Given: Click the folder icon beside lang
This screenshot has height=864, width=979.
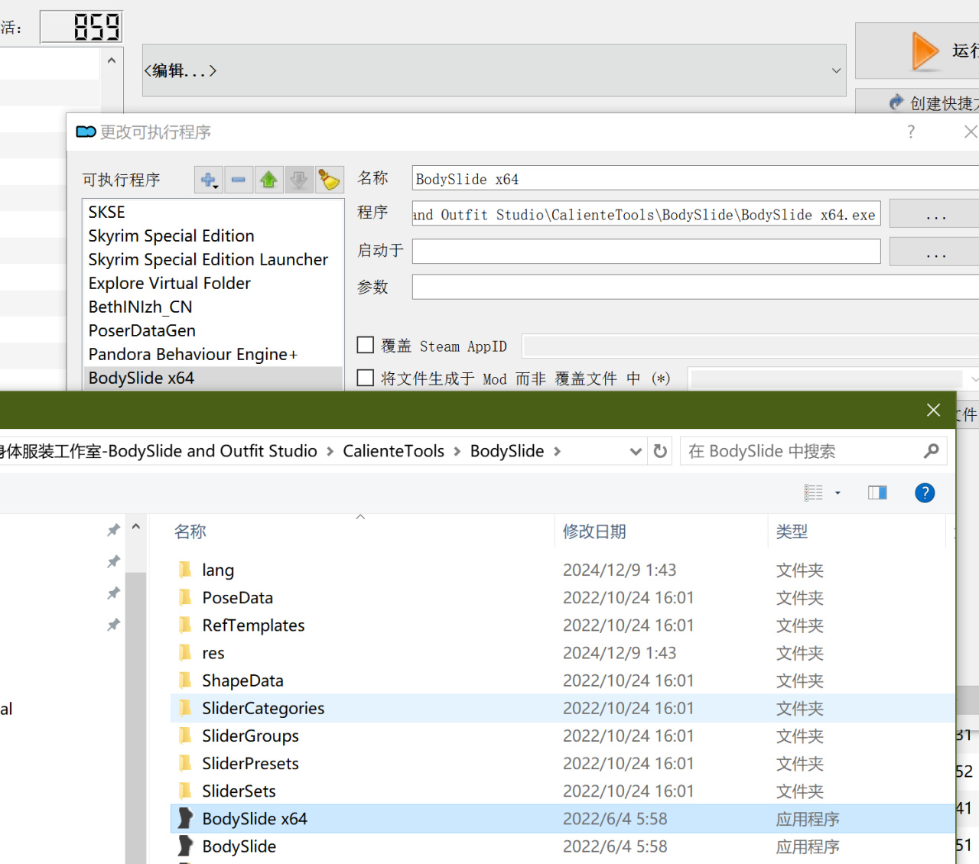Looking at the screenshot, I should [185, 570].
